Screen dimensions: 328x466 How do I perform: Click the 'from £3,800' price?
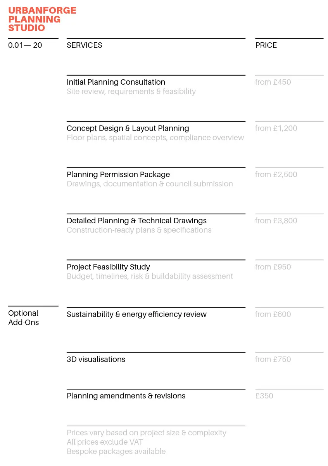(x=276, y=221)
